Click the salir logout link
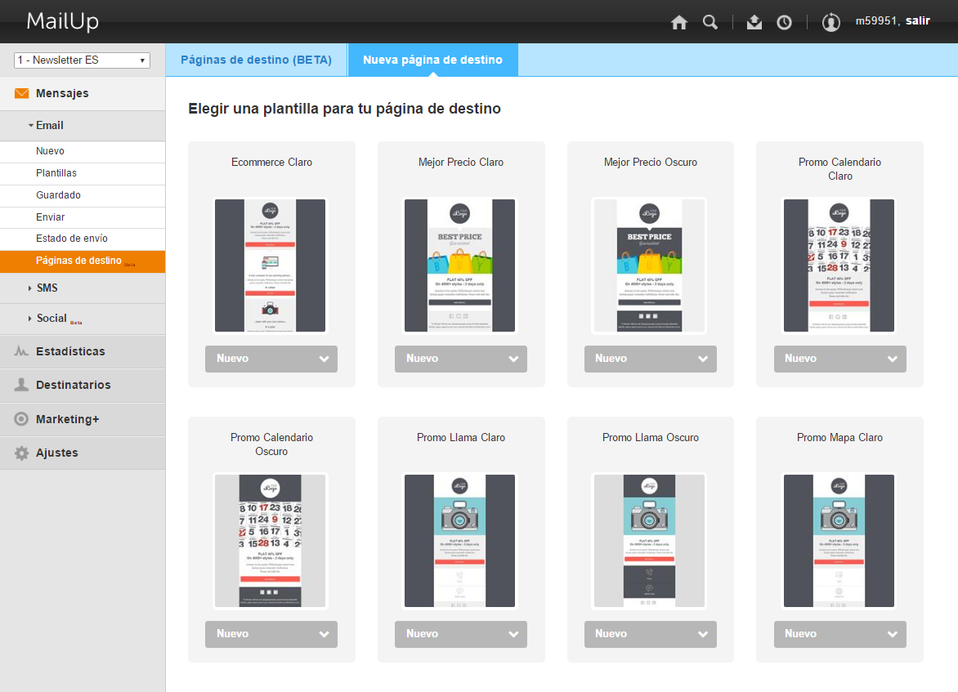958x692 pixels. [917, 21]
